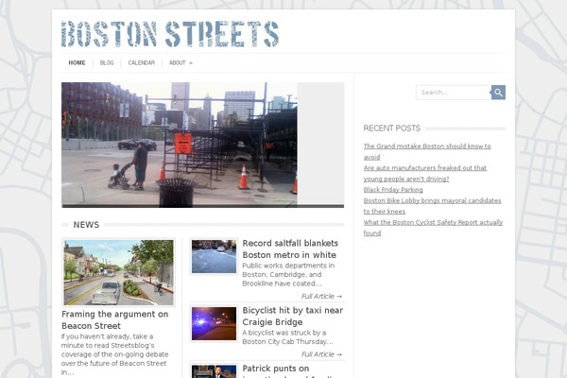Open 'Framing the argument on Beacon Street' headline

coord(114,319)
